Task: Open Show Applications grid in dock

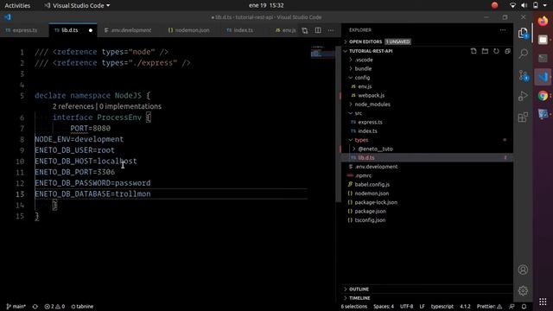Action: (x=543, y=301)
